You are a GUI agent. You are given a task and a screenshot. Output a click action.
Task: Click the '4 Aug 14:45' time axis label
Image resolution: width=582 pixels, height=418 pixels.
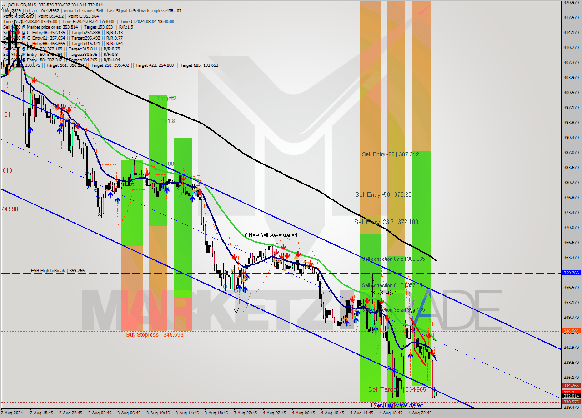[362, 413]
